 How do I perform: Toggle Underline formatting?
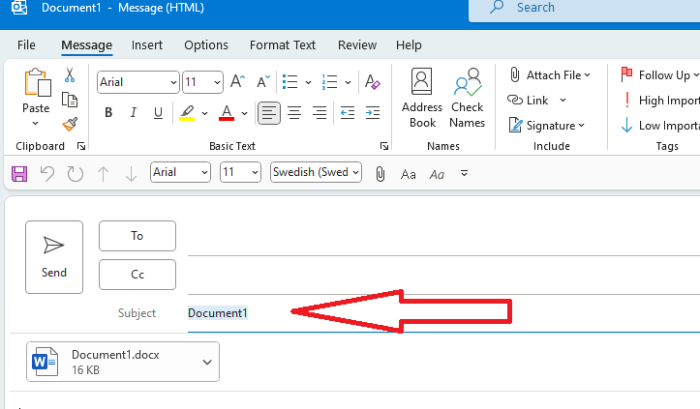[158, 112]
